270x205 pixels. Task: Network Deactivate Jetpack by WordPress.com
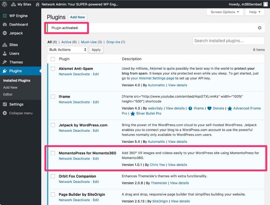click(x=74, y=130)
